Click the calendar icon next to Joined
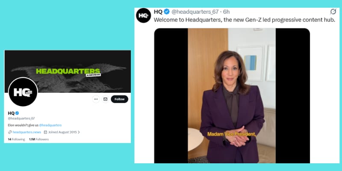Image resolution: width=342 pixels, height=171 pixels. pyautogui.click(x=46, y=132)
